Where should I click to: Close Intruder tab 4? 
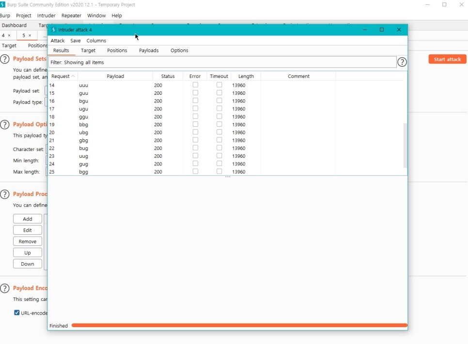click(x=9, y=35)
